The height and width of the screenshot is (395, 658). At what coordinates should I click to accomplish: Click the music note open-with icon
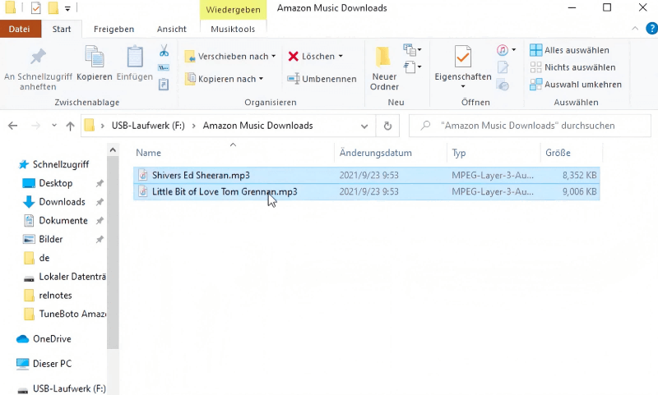tap(503, 50)
